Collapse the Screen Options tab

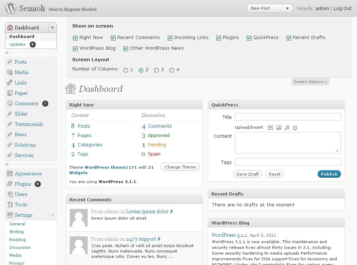coord(310,82)
